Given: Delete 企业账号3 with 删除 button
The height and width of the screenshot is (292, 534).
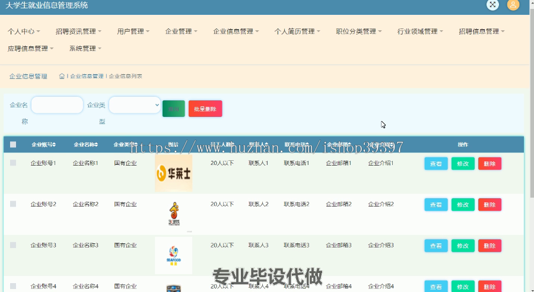Looking at the screenshot, I should [x=490, y=246].
